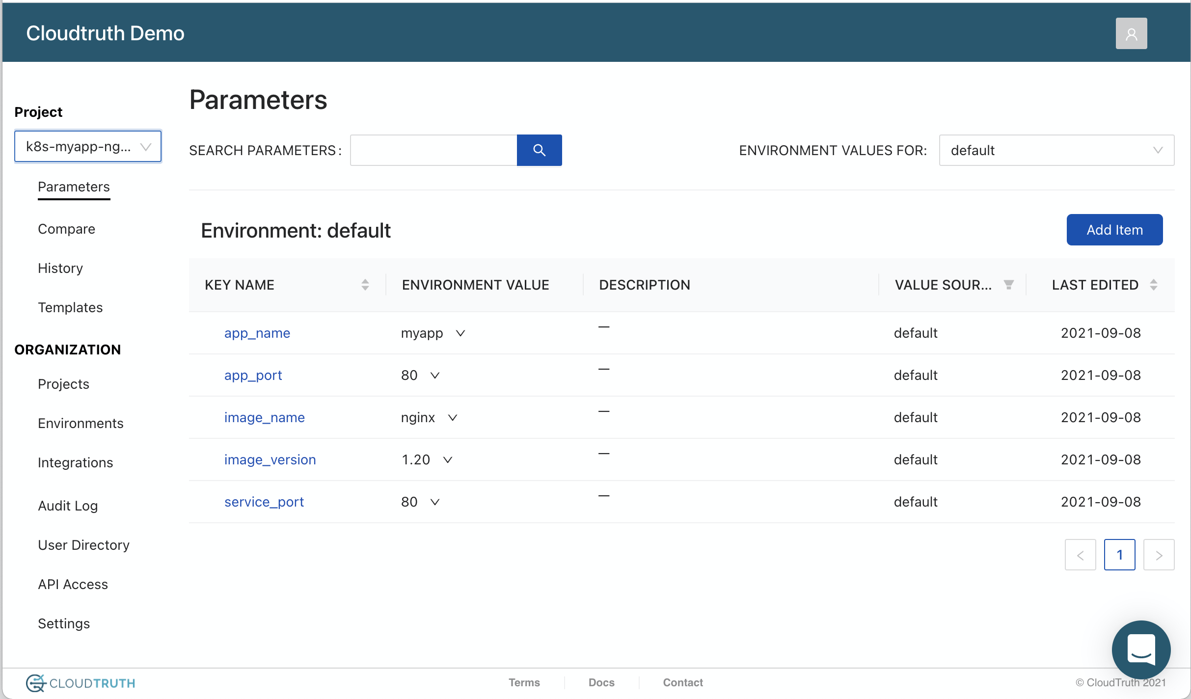The height and width of the screenshot is (699, 1191).
Task: Select page 1 in pagination
Action: click(x=1119, y=555)
